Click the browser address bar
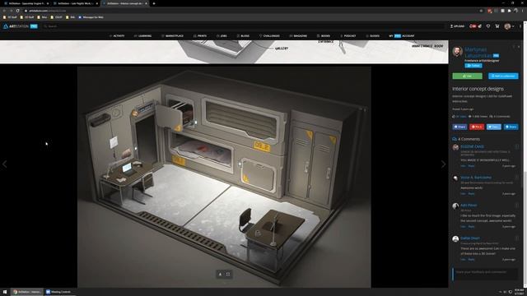 tap(252, 11)
